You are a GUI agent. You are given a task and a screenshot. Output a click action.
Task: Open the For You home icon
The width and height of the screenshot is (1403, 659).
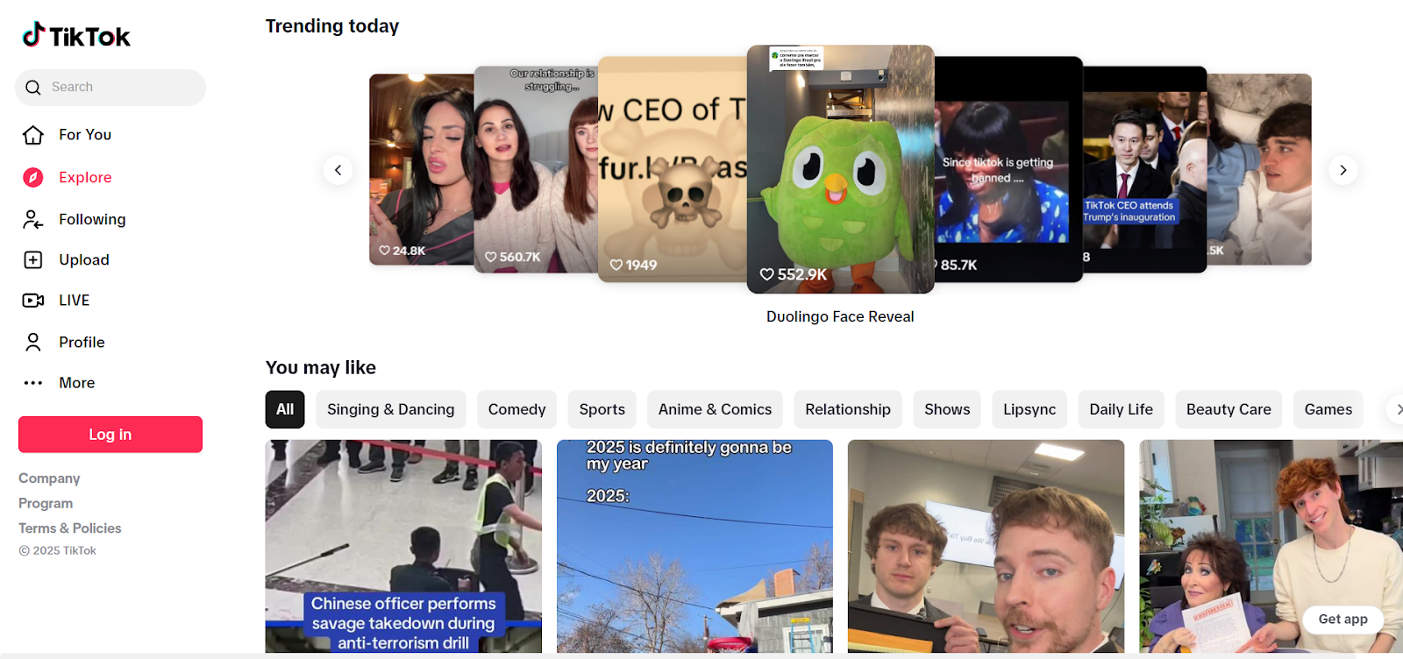33,135
